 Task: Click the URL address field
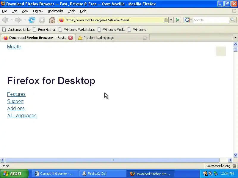(114, 20)
